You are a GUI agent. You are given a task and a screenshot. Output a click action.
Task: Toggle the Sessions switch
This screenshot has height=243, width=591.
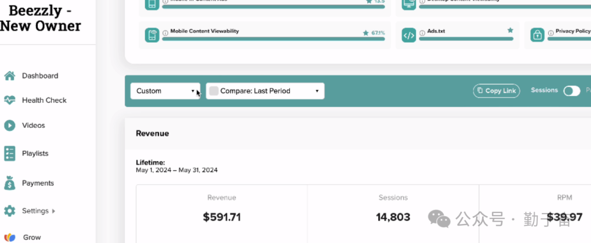point(571,91)
